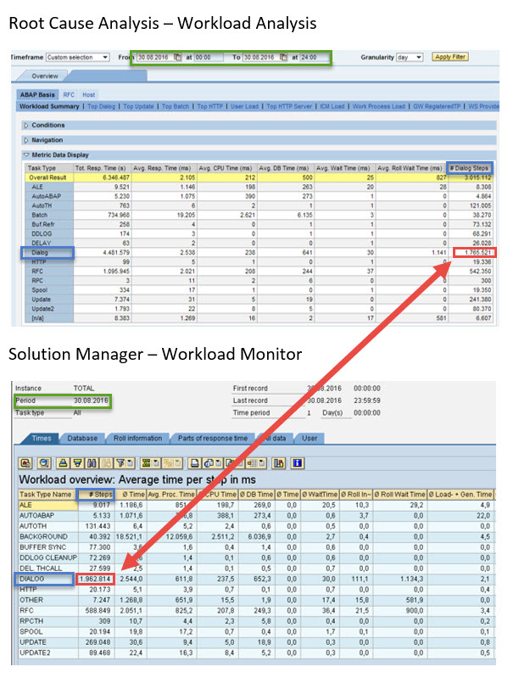
Task: Click the sigma Total icon
Action: tap(145, 463)
